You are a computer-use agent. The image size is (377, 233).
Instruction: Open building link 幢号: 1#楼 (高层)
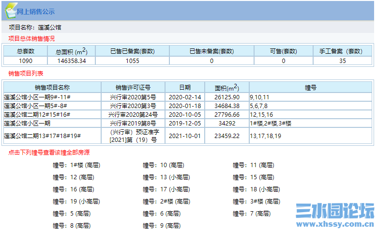pos(76,165)
